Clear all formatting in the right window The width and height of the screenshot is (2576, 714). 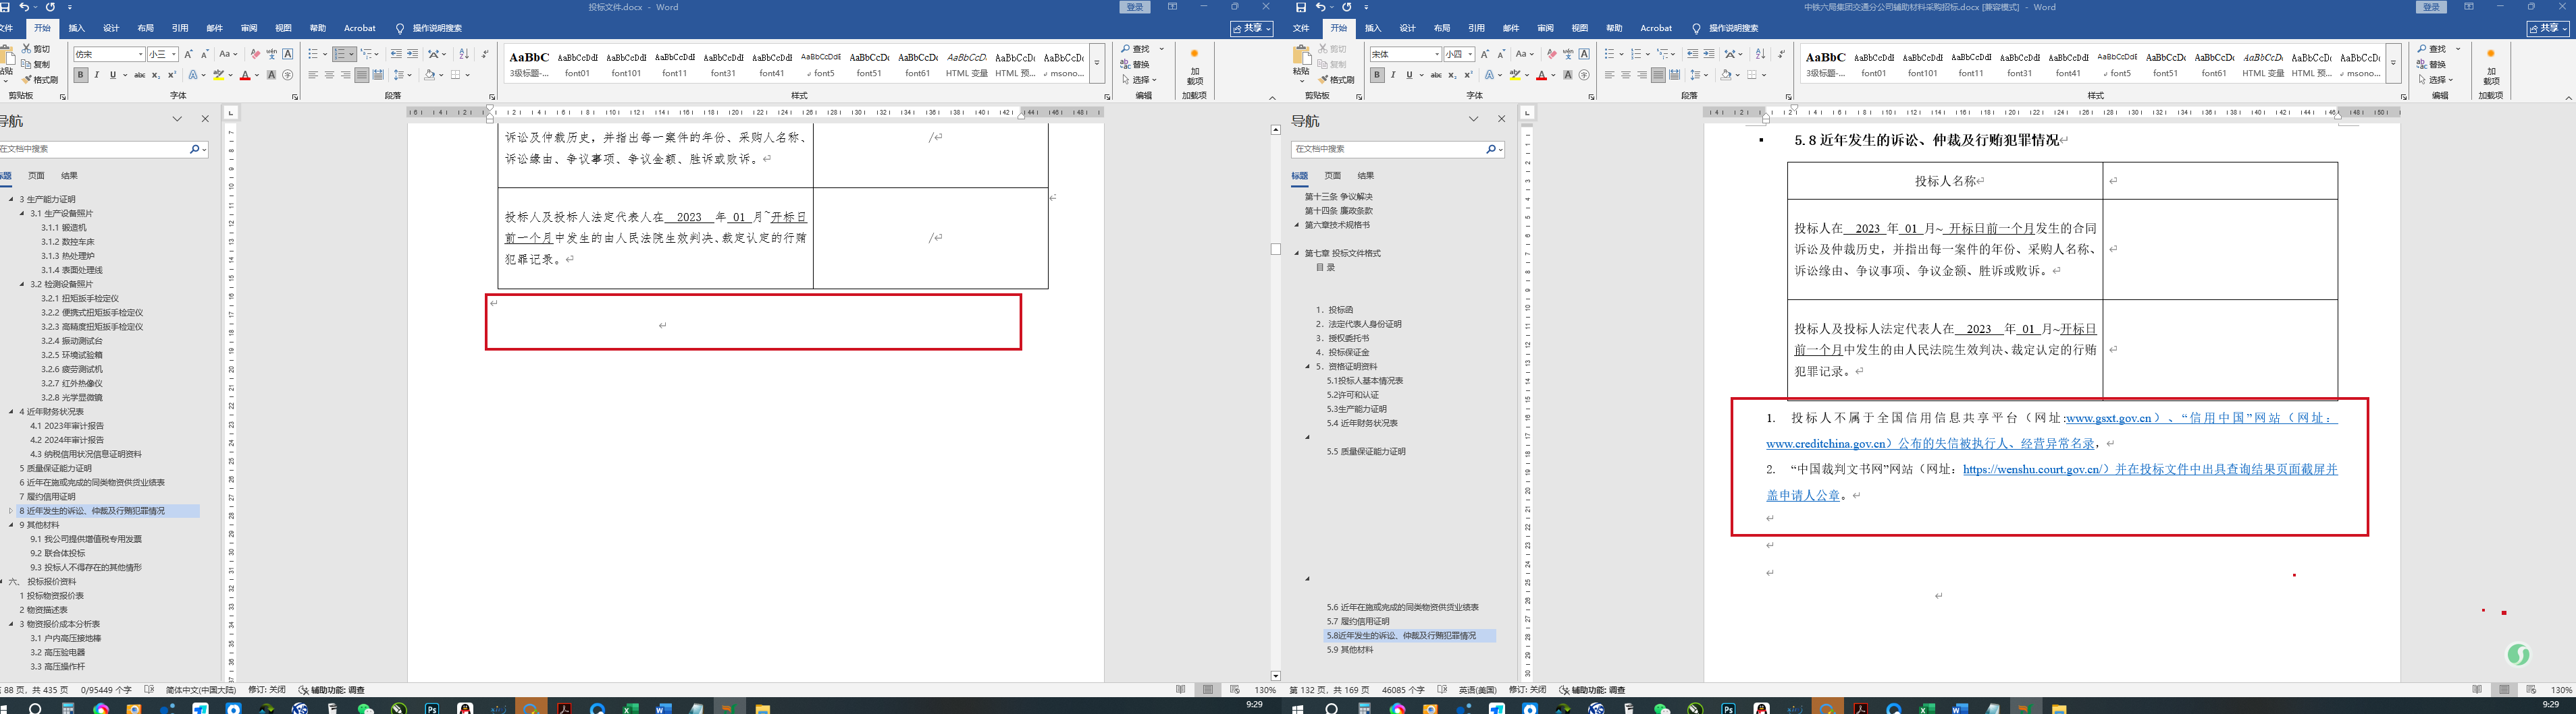pos(1551,54)
